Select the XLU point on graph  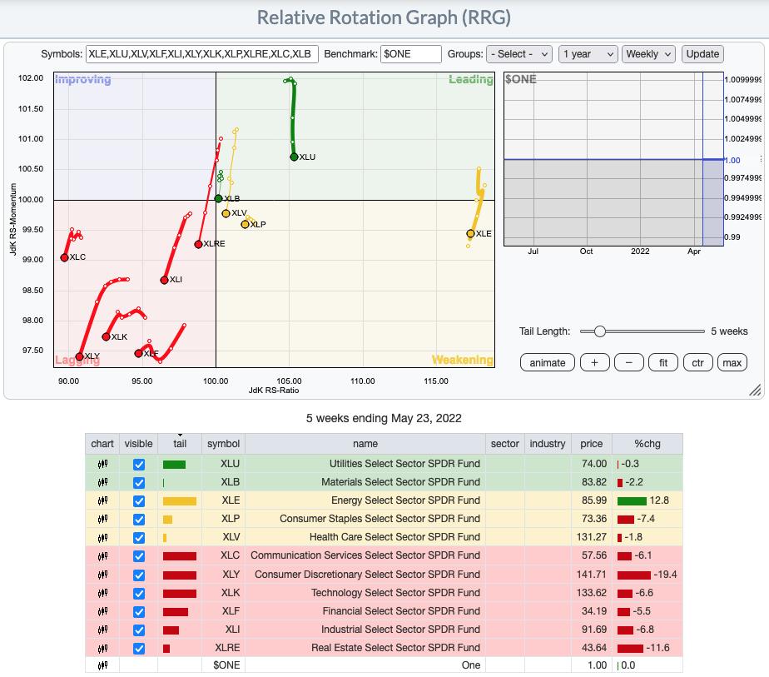click(294, 157)
